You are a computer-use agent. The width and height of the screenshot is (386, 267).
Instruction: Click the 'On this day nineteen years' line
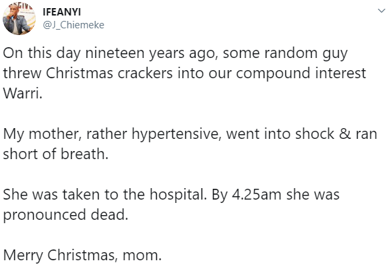pyautogui.click(x=175, y=54)
